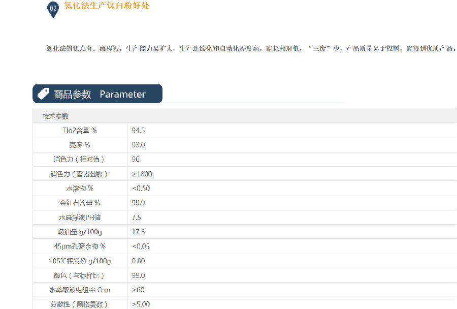Click the white price tag icon
The height and width of the screenshot is (309, 457).
[x=44, y=94]
